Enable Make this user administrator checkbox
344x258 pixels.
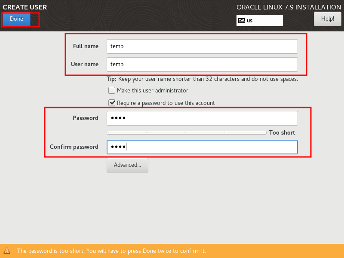[x=112, y=90]
